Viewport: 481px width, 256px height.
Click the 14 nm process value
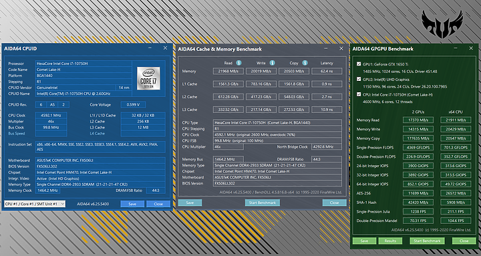coord(124,88)
